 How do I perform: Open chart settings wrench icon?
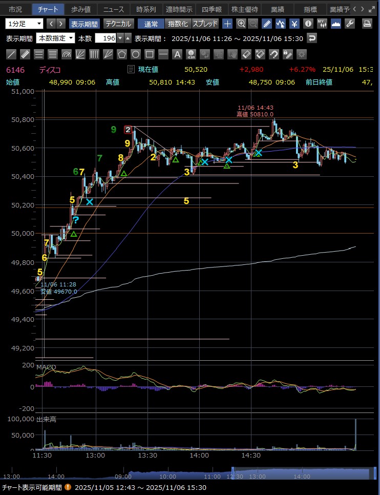click(x=350, y=24)
